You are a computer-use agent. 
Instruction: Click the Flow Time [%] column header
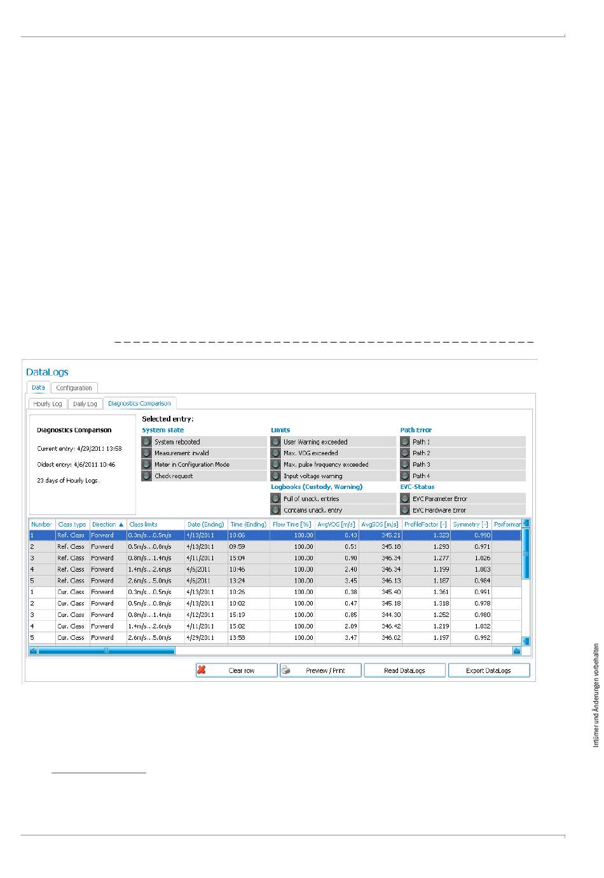point(292,525)
